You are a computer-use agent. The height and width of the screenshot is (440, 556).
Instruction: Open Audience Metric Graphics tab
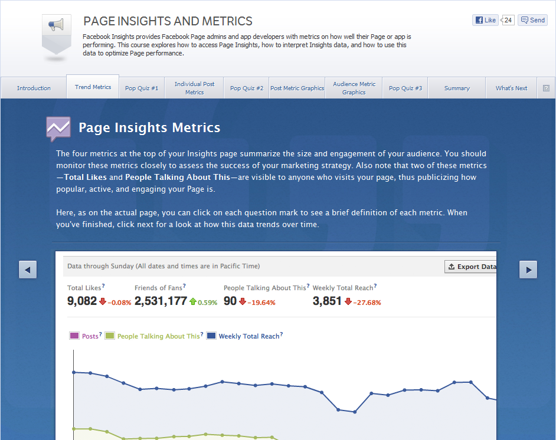[354, 88]
